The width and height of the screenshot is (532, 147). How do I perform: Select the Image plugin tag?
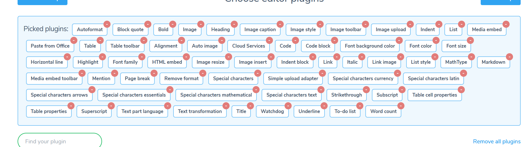tap(190, 29)
